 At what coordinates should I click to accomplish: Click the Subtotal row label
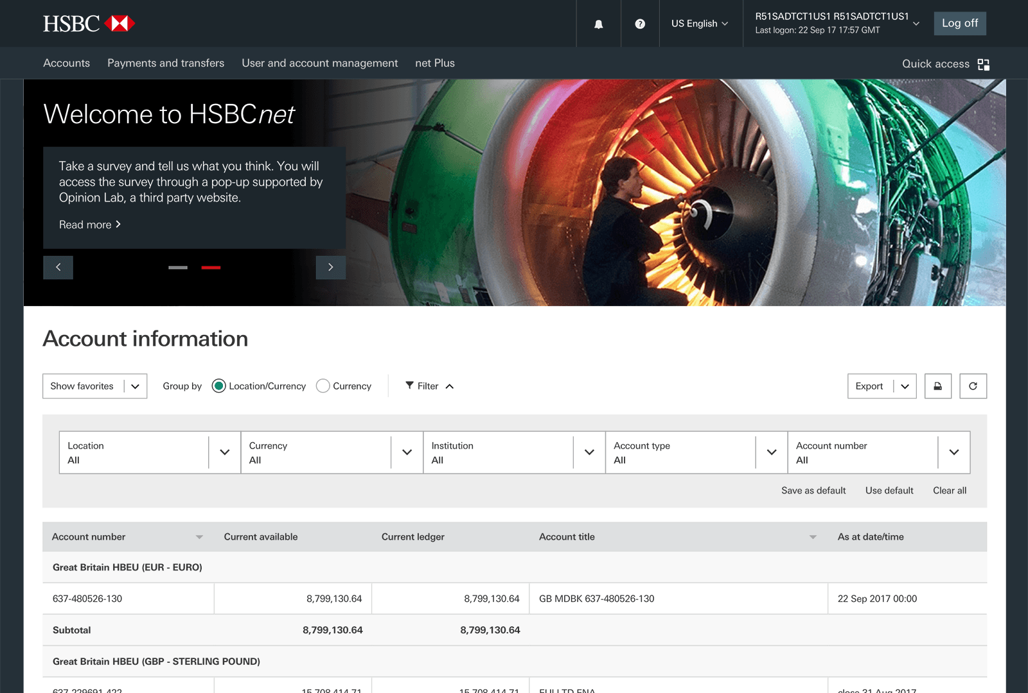click(72, 630)
